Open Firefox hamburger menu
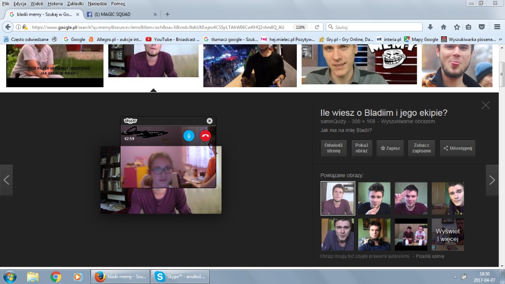 pyautogui.click(x=497, y=27)
